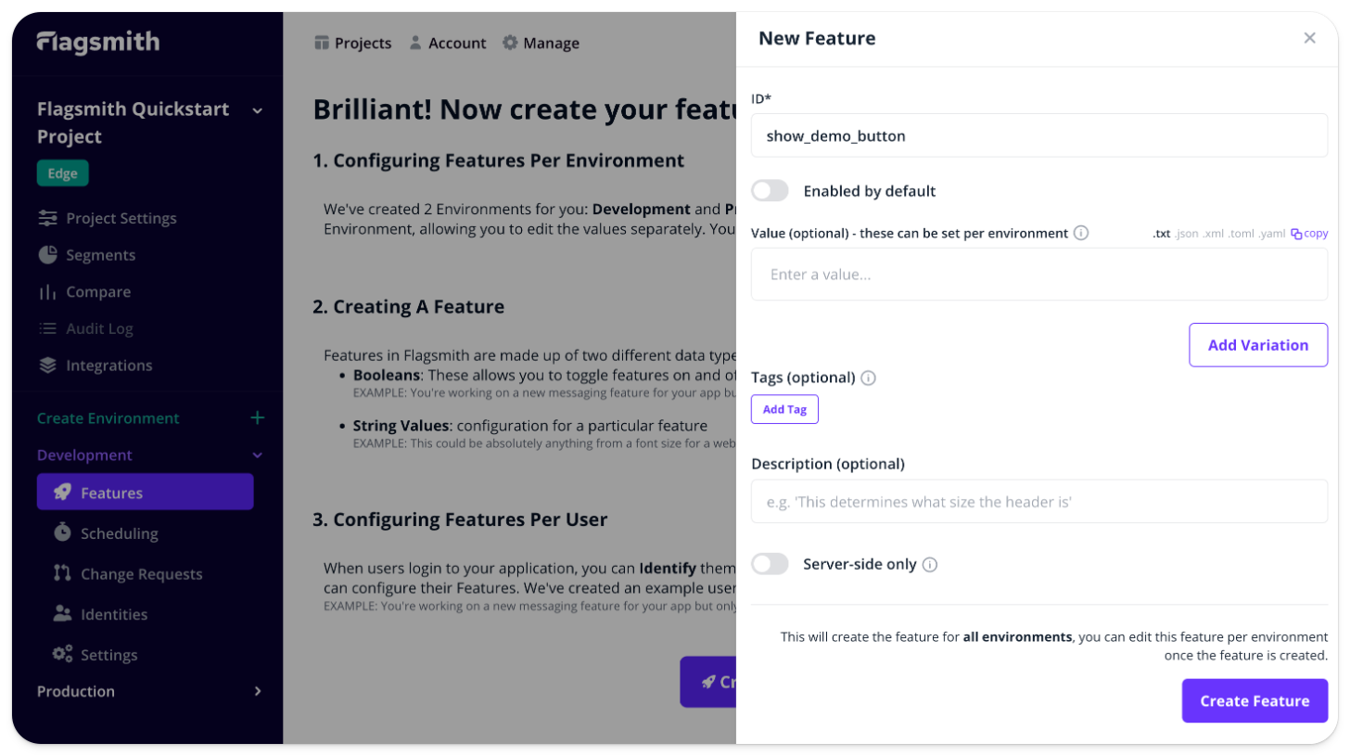Click the Add Variation button

point(1257,345)
